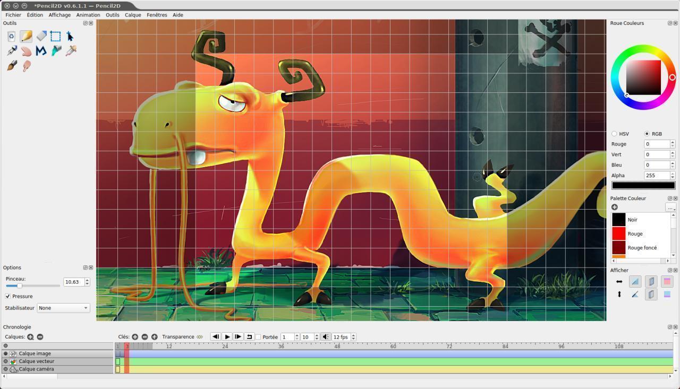Select the Paint Bucket tool
The height and width of the screenshot is (389, 680).
tap(56, 51)
